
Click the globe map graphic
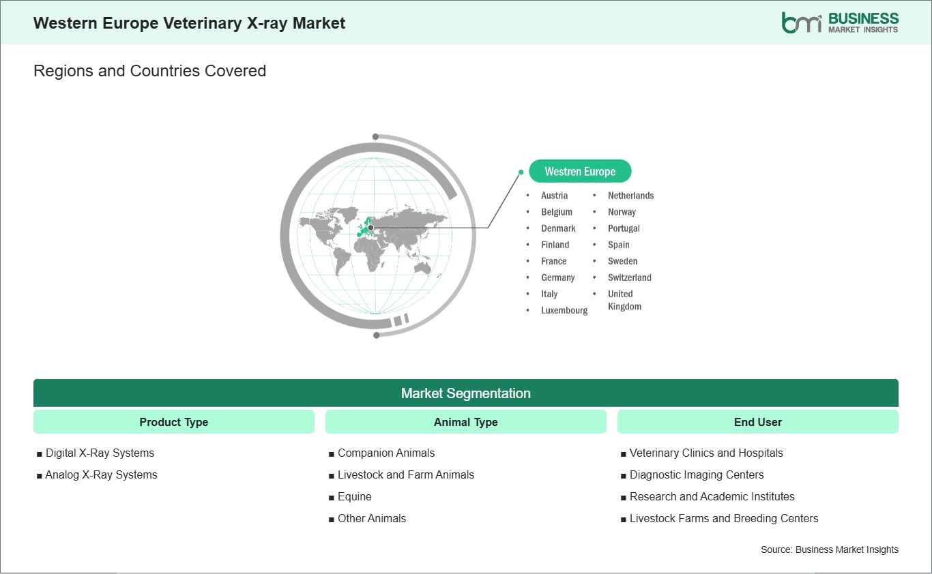[377, 235]
